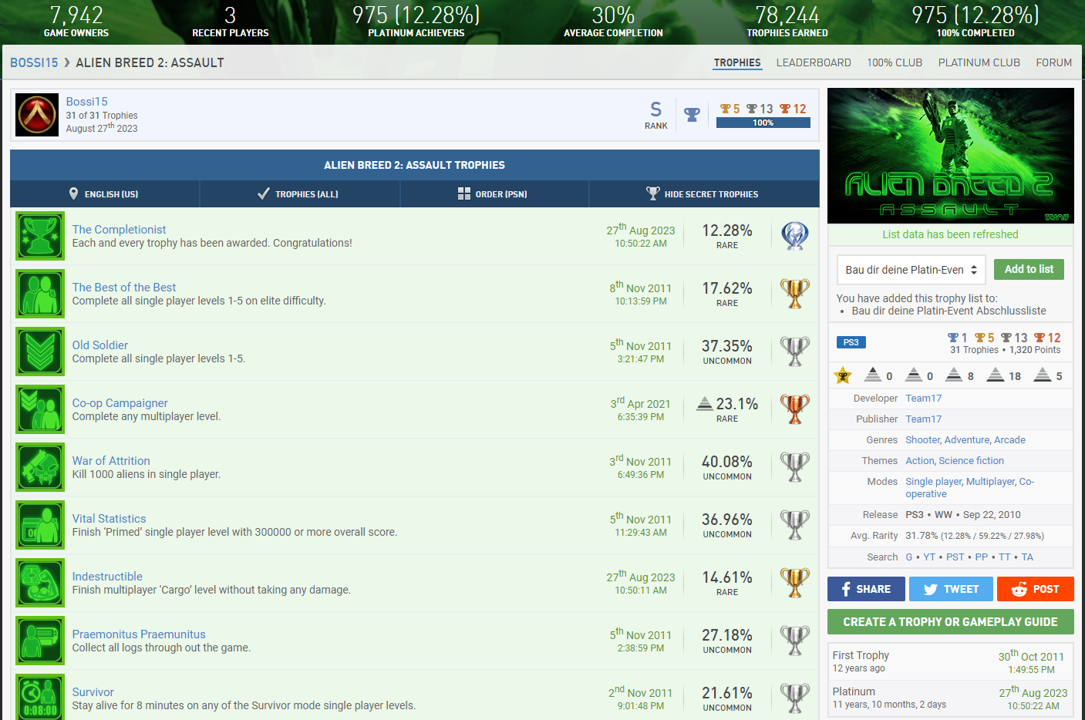Click the War of Attrition skull icon

[x=40, y=467]
